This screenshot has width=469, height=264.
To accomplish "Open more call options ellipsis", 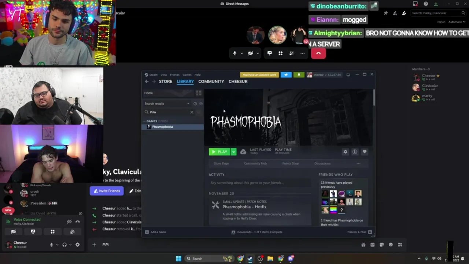I will pyautogui.click(x=302, y=54).
